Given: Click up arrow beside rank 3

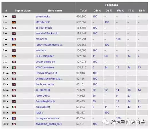Looking at the screenshot, I should pyautogui.click(x=6, y=28).
